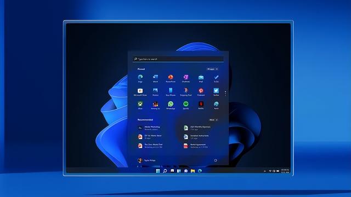Open Snipping Tool from pinned apps
351x197 pixels.
pyautogui.click(x=186, y=92)
